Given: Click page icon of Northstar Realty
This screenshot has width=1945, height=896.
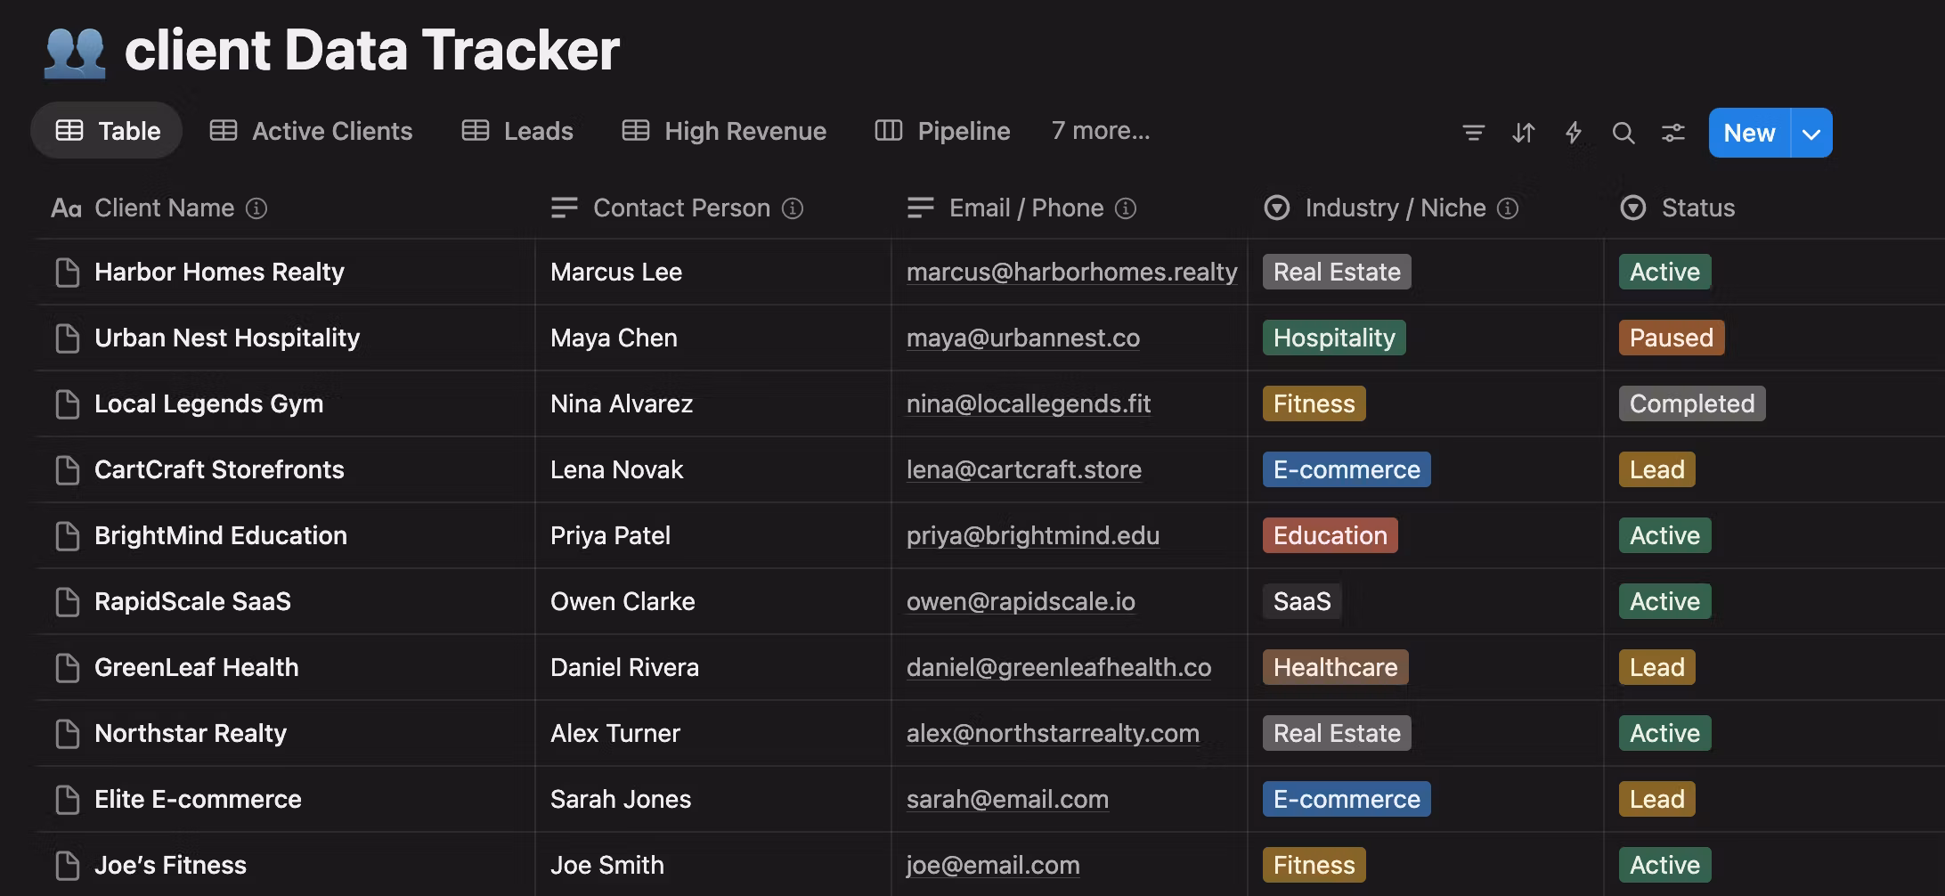Looking at the screenshot, I should pos(68,734).
